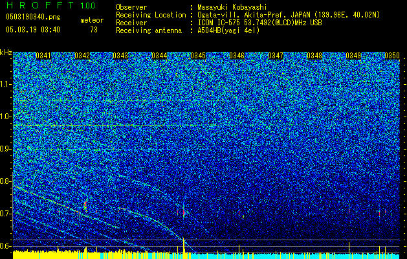Click the meteor count 73
407x259 pixels.
[94, 30]
